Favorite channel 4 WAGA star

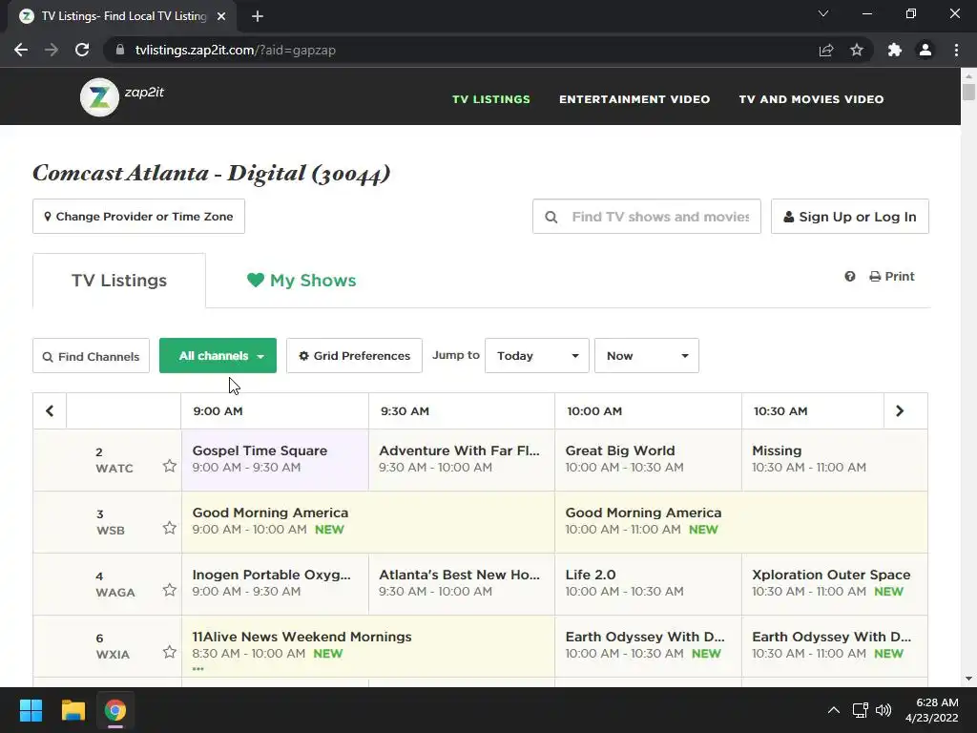[x=170, y=590]
